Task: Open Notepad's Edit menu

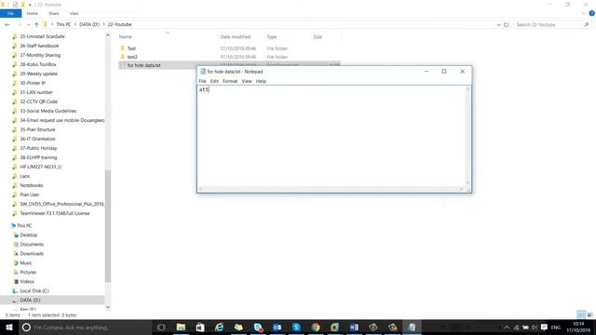Action: 214,81
